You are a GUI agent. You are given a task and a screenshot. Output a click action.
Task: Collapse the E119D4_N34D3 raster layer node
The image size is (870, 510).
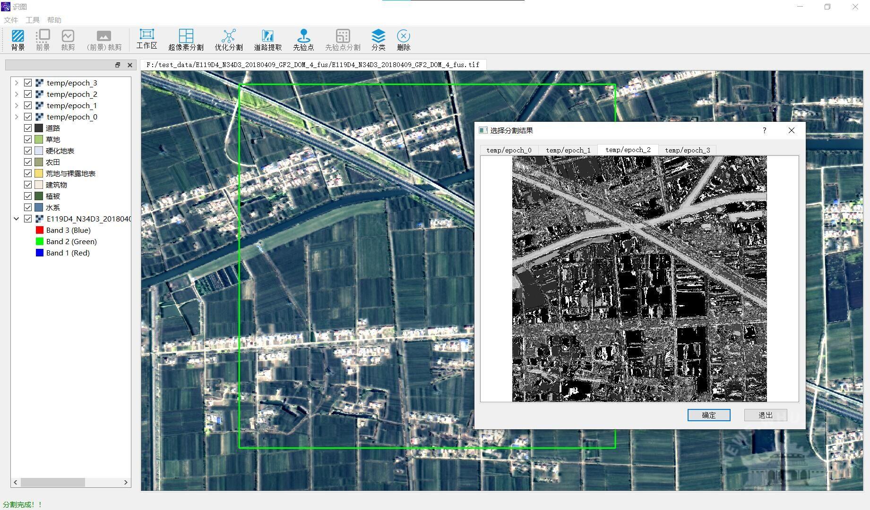(17, 219)
